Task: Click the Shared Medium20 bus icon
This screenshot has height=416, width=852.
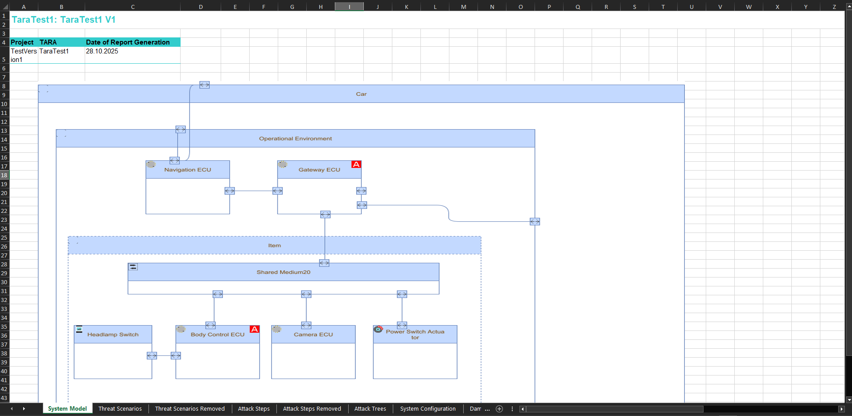Action: point(133,267)
